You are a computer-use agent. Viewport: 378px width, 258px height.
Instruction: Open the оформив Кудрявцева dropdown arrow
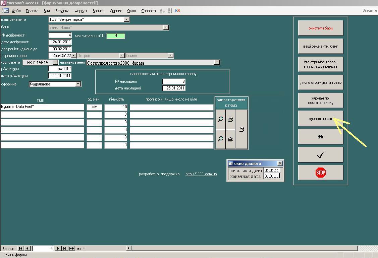78,84
